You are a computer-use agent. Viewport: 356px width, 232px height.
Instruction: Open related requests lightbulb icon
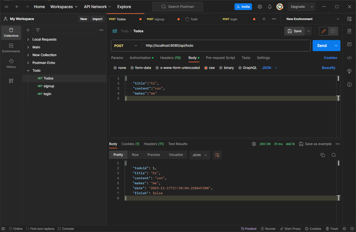click(x=349, y=71)
